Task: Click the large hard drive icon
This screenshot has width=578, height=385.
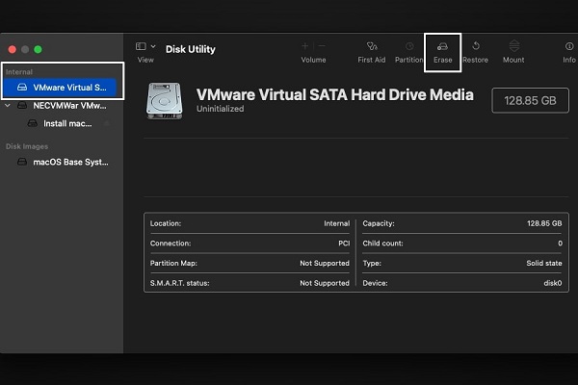Action: coord(165,101)
